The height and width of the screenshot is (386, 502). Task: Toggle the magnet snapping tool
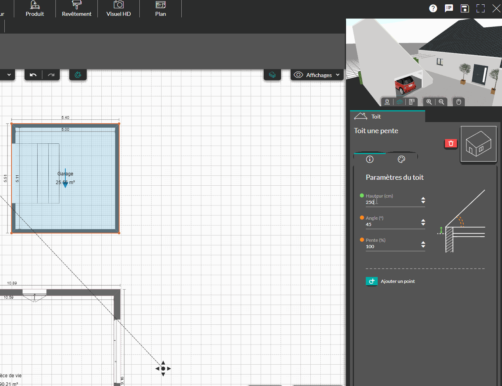[78, 75]
